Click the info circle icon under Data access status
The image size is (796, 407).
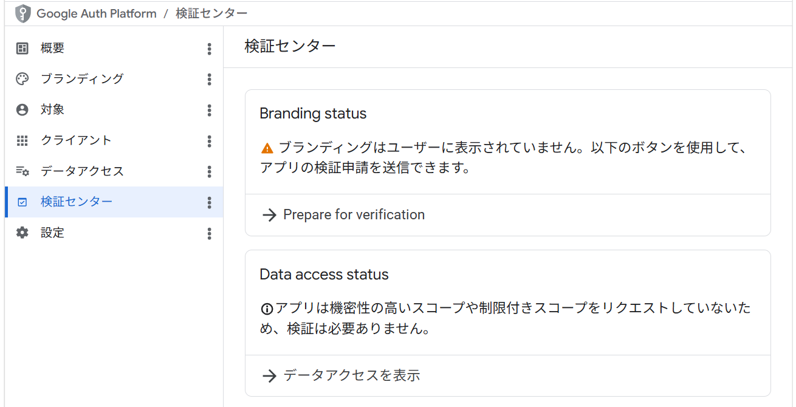pos(267,309)
